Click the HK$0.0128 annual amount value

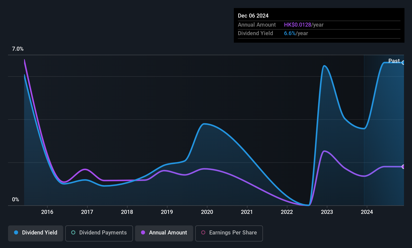[298, 25]
